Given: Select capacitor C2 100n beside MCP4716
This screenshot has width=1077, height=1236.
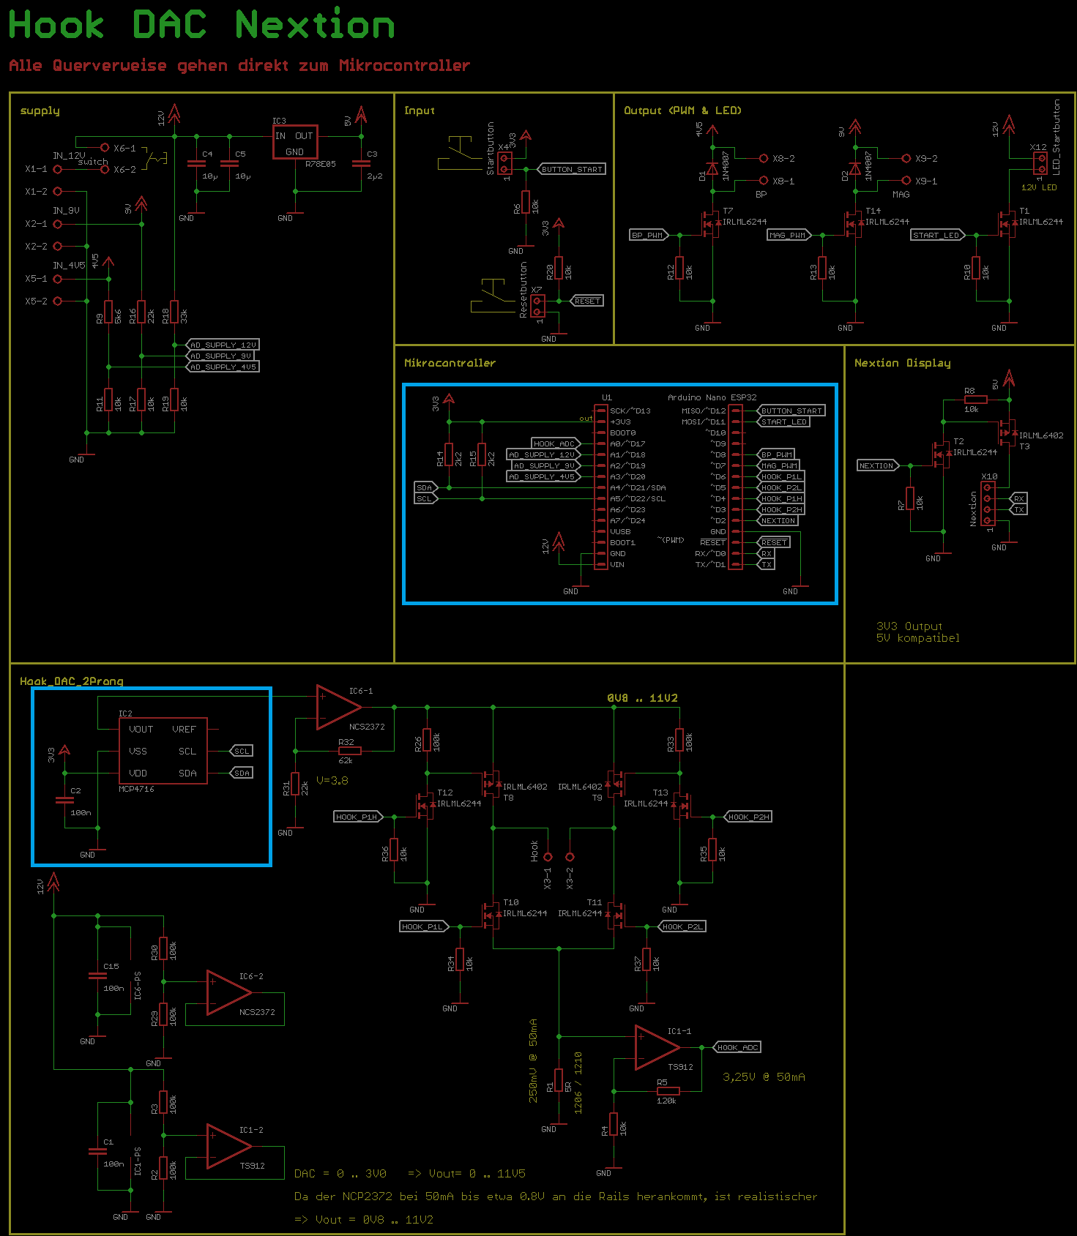Looking at the screenshot, I should [64, 800].
